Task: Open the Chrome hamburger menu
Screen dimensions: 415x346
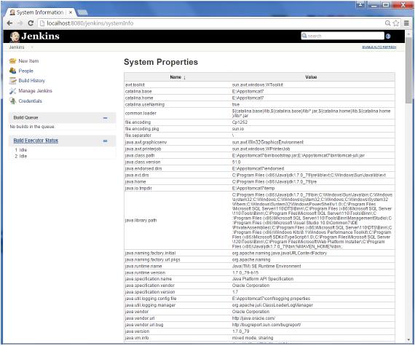Action: (x=406, y=23)
